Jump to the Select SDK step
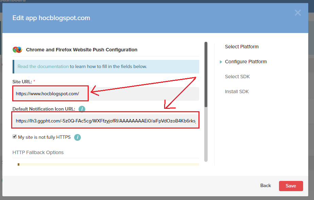 click(x=237, y=77)
